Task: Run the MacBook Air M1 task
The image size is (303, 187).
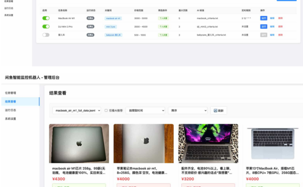Action: click(264, 18)
